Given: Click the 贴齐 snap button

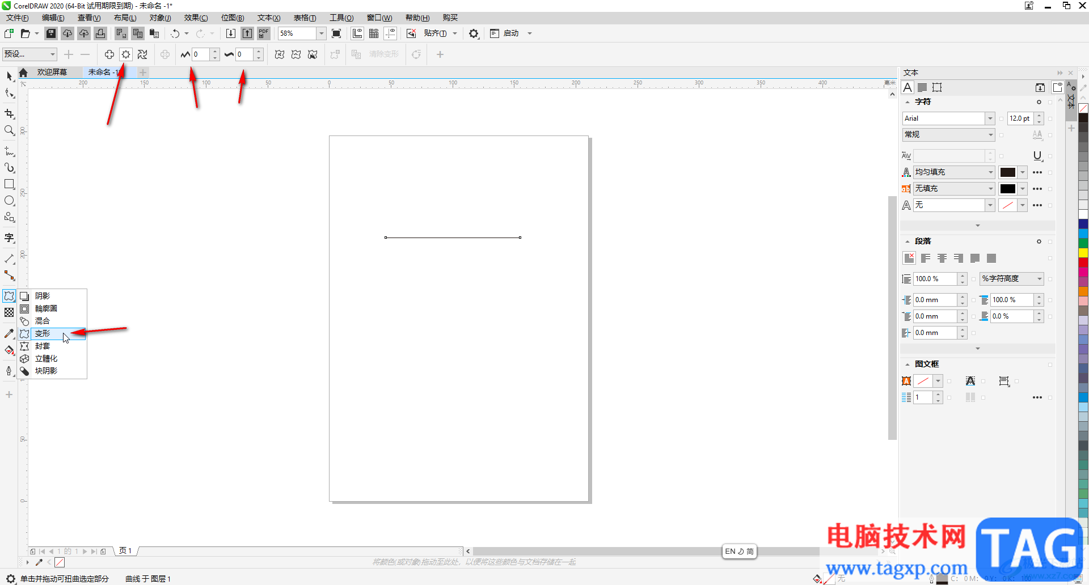Looking at the screenshot, I should (435, 33).
